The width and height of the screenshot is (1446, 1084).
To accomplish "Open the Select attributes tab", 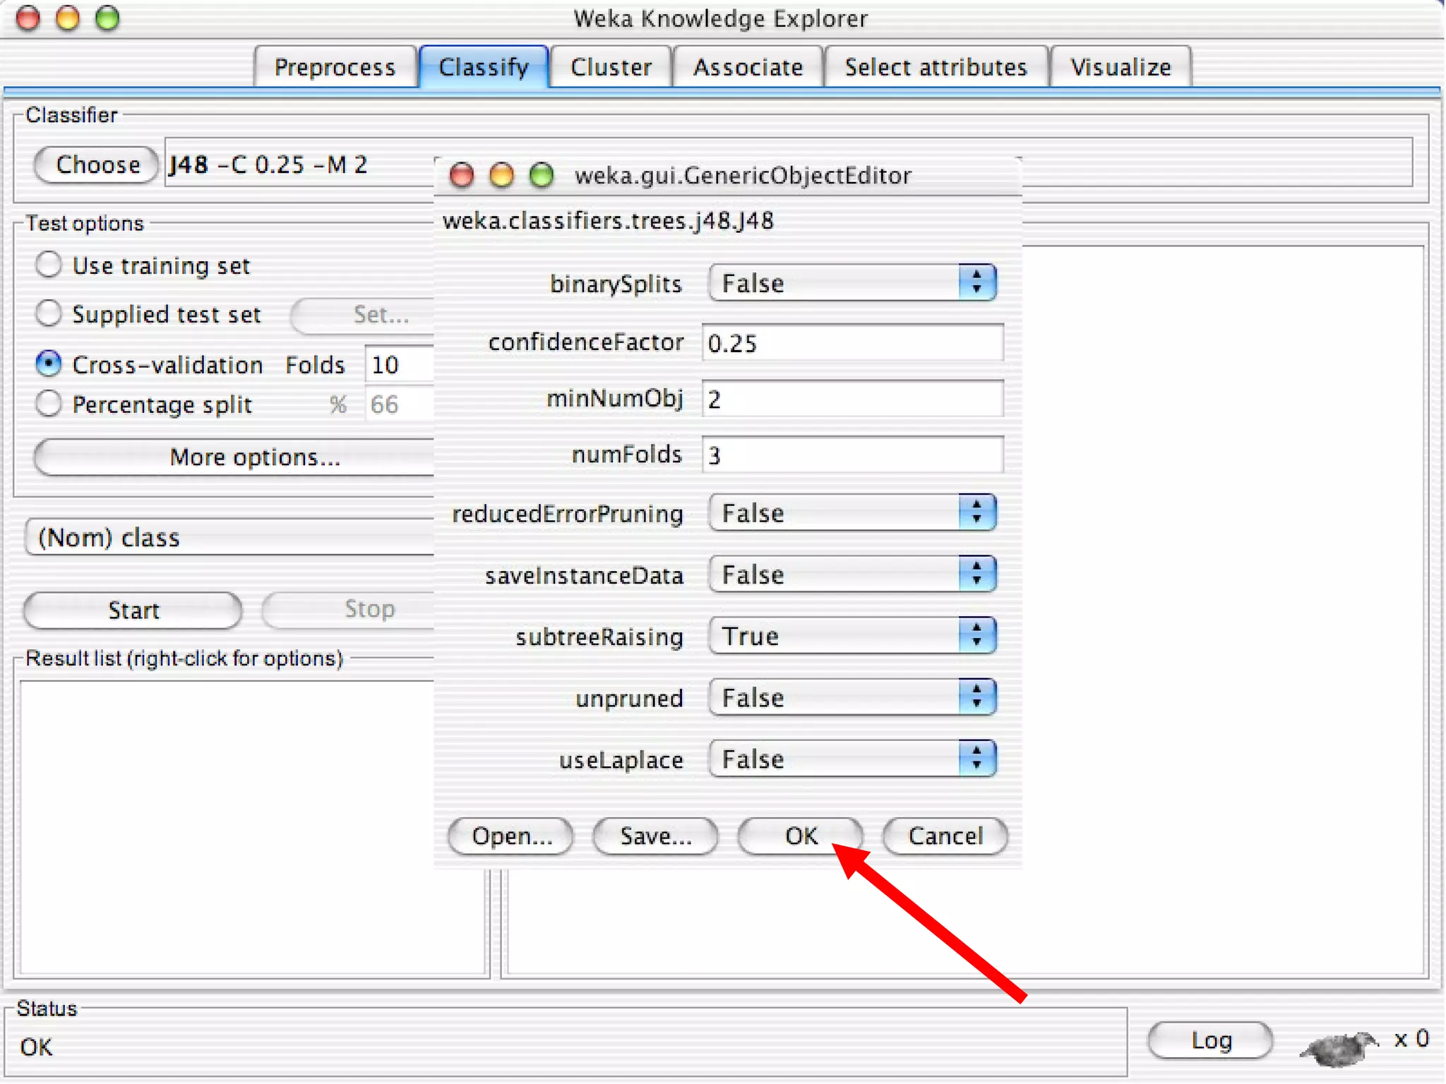I will [x=936, y=67].
